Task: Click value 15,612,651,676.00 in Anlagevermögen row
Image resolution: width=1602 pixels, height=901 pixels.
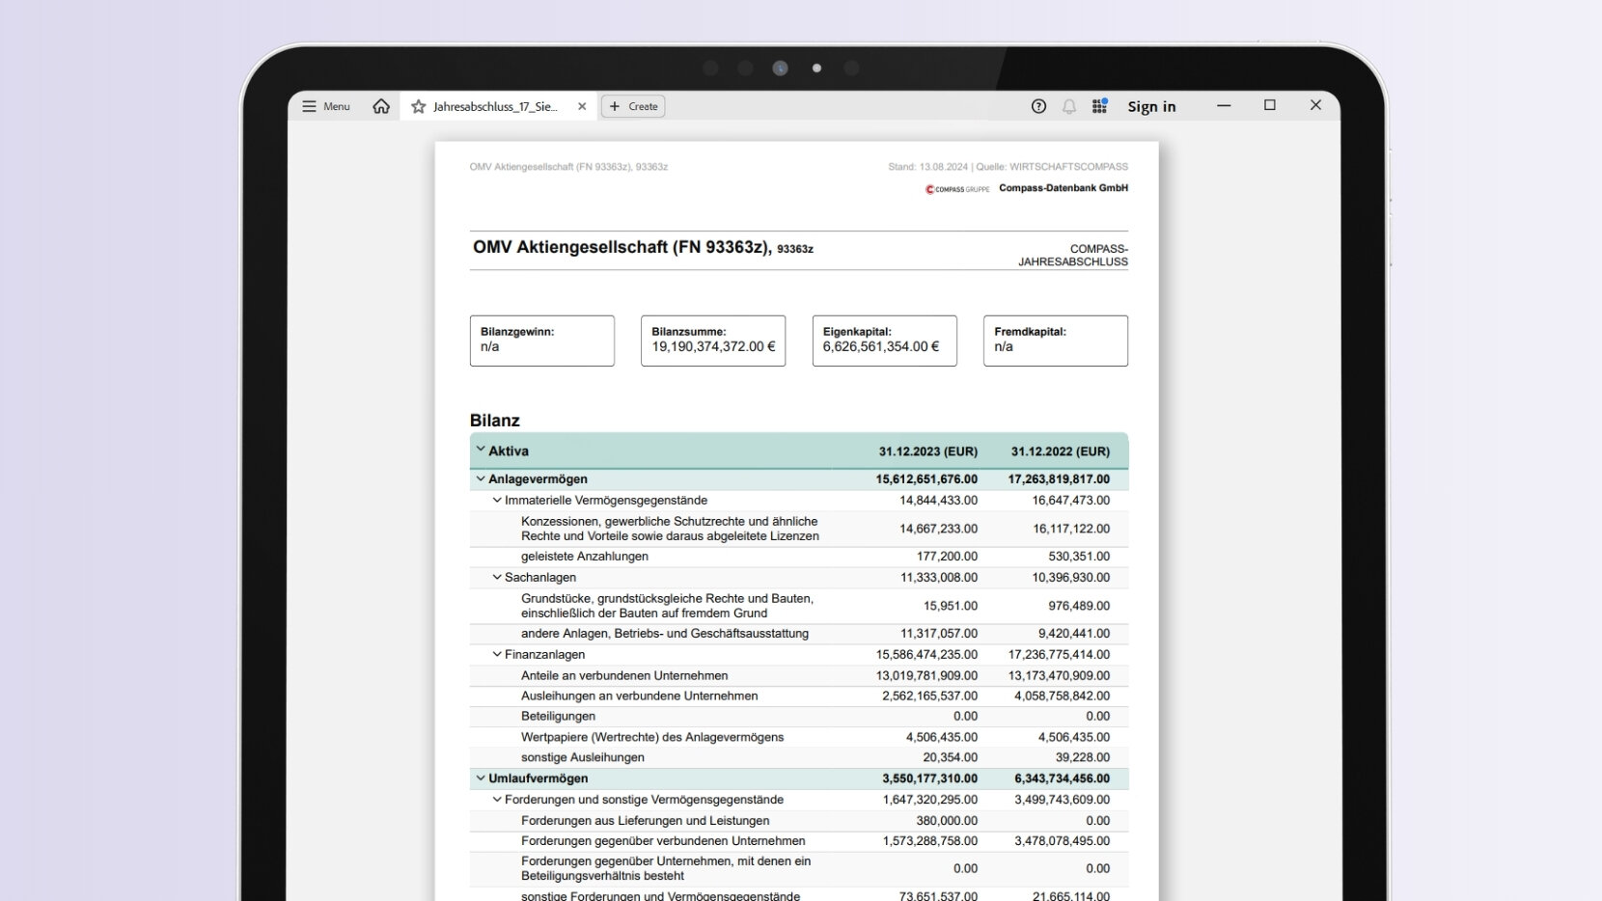Action: point(926,479)
